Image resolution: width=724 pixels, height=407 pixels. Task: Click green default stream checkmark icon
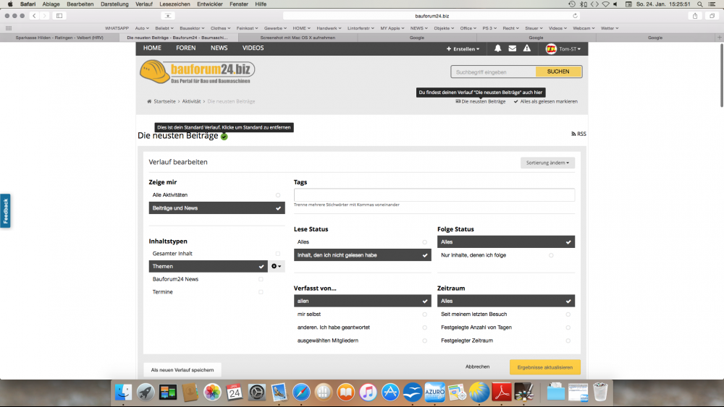pyautogui.click(x=224, y=137)
